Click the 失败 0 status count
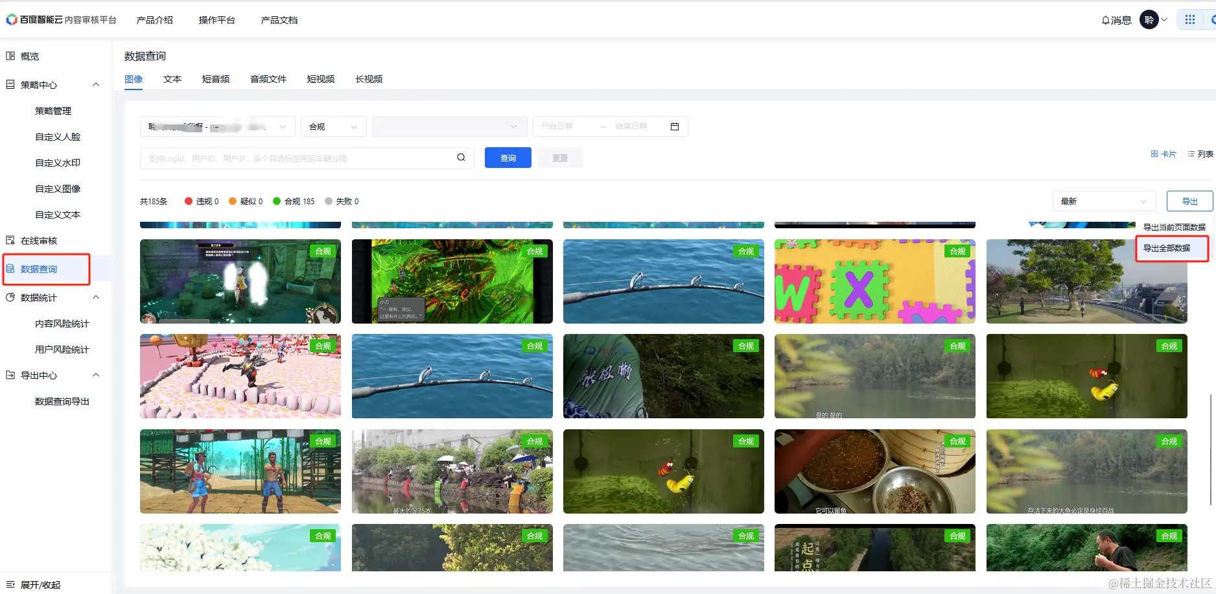The height and width of the screenshot is (594, 1216). (342, 201)
